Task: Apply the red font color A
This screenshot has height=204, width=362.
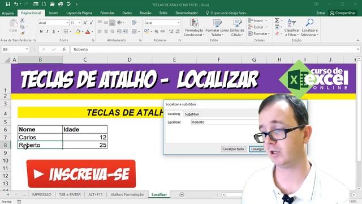Action: 88,32
